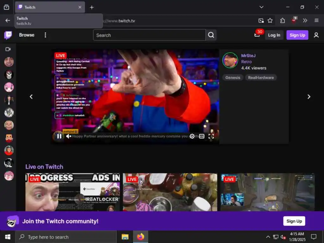Open the Windows notification center

(314, 237)
